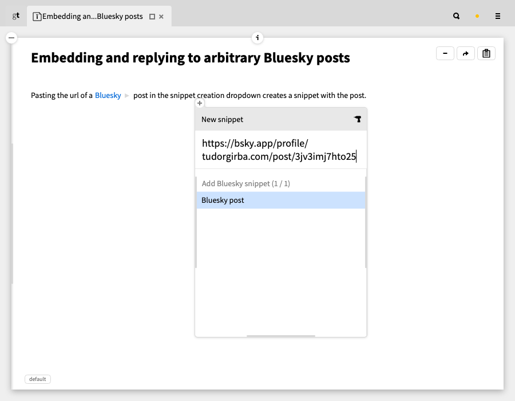Open the page info circle button
Image resolution: width=515 pixels, height=401 pixels.
coord(257,38)
